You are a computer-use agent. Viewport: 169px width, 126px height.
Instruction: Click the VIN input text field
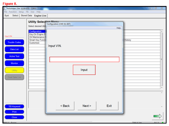[84, 59]
